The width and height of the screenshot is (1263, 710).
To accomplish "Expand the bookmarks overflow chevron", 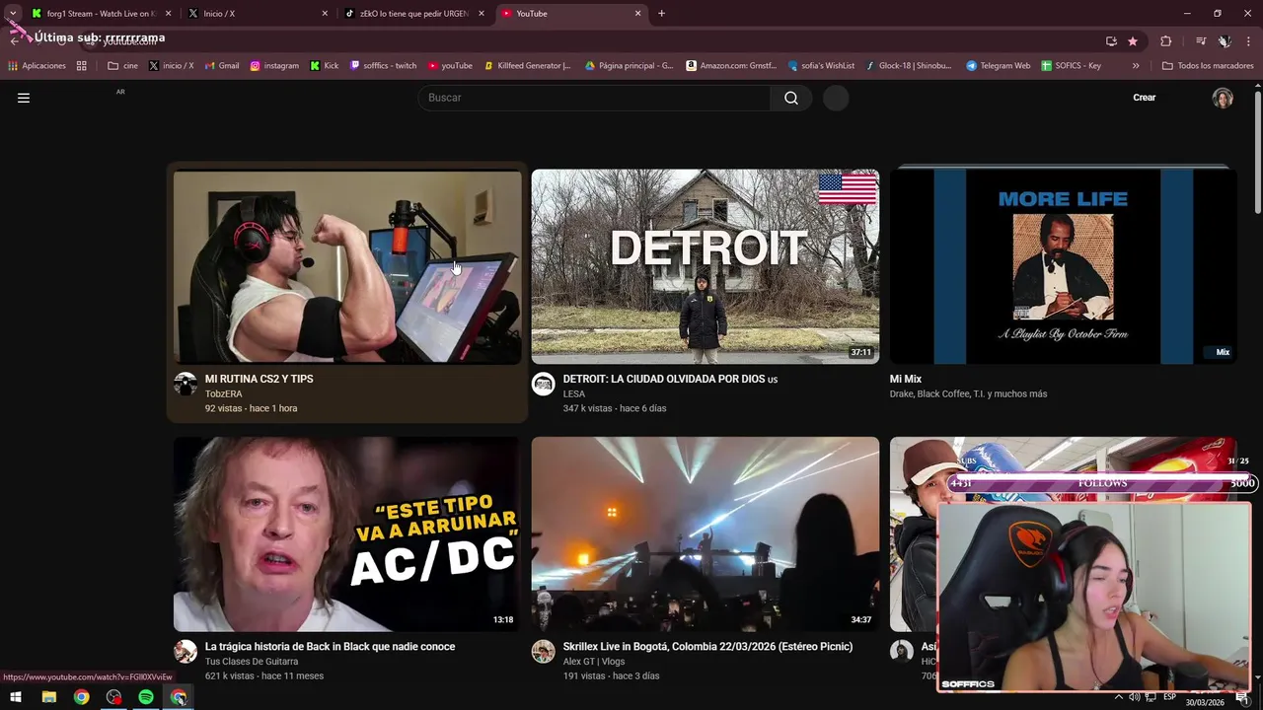I will 1136,66.
